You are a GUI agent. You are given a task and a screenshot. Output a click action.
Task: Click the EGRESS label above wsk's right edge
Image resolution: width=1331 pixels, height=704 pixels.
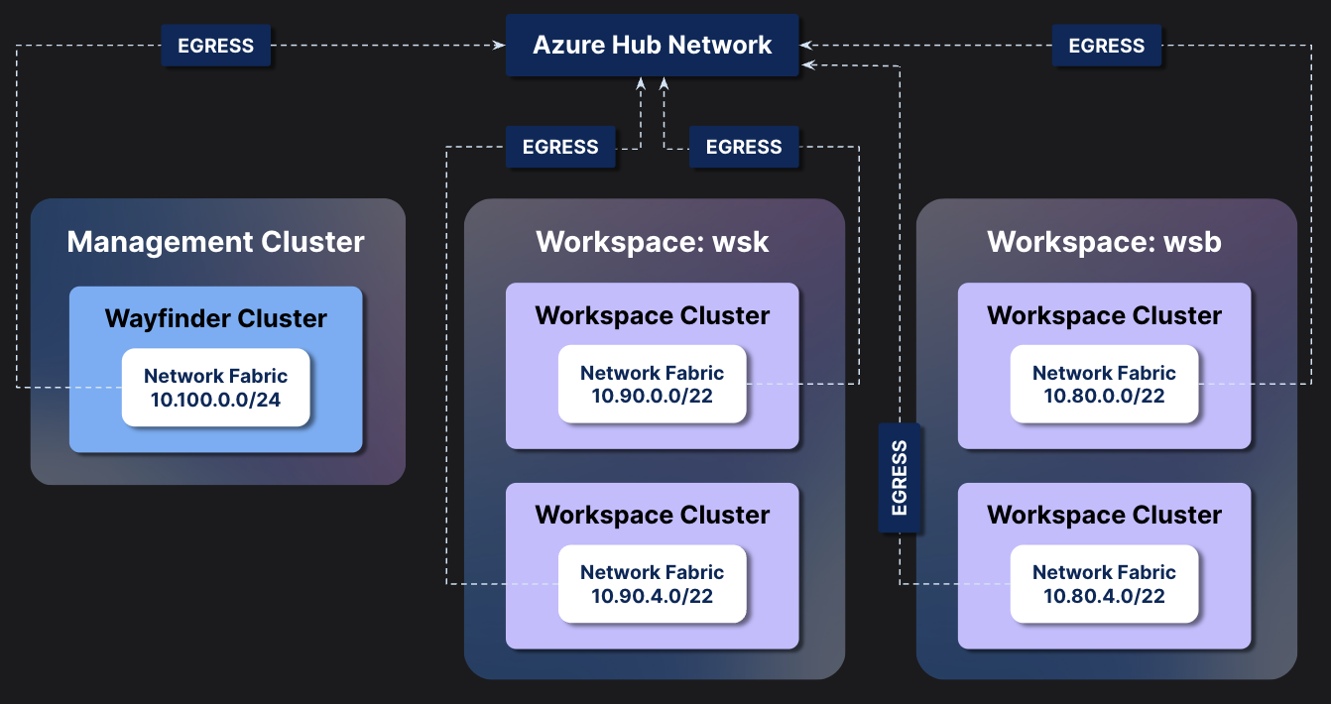[744, 147]
